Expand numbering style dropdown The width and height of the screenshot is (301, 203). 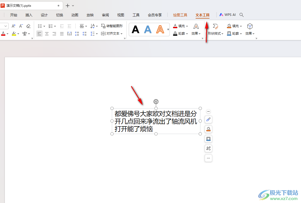[x=55, y=26]
